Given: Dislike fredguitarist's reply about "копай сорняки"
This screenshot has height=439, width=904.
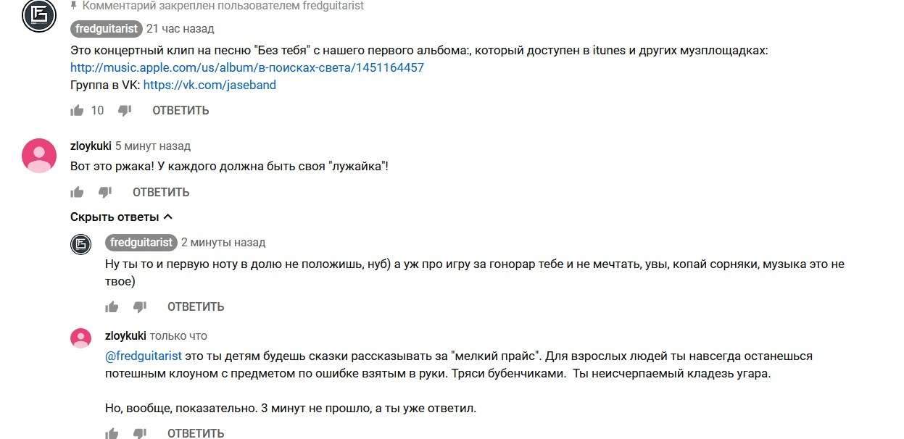Looking at the screenshot, I should point(140,306).
